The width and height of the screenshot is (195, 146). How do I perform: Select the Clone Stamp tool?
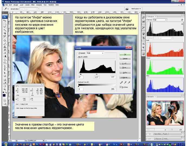tap(5, 47)
